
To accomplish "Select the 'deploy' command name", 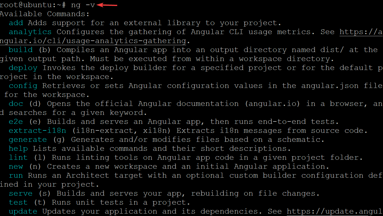I will pyautogui.click(x=23, y=68).
